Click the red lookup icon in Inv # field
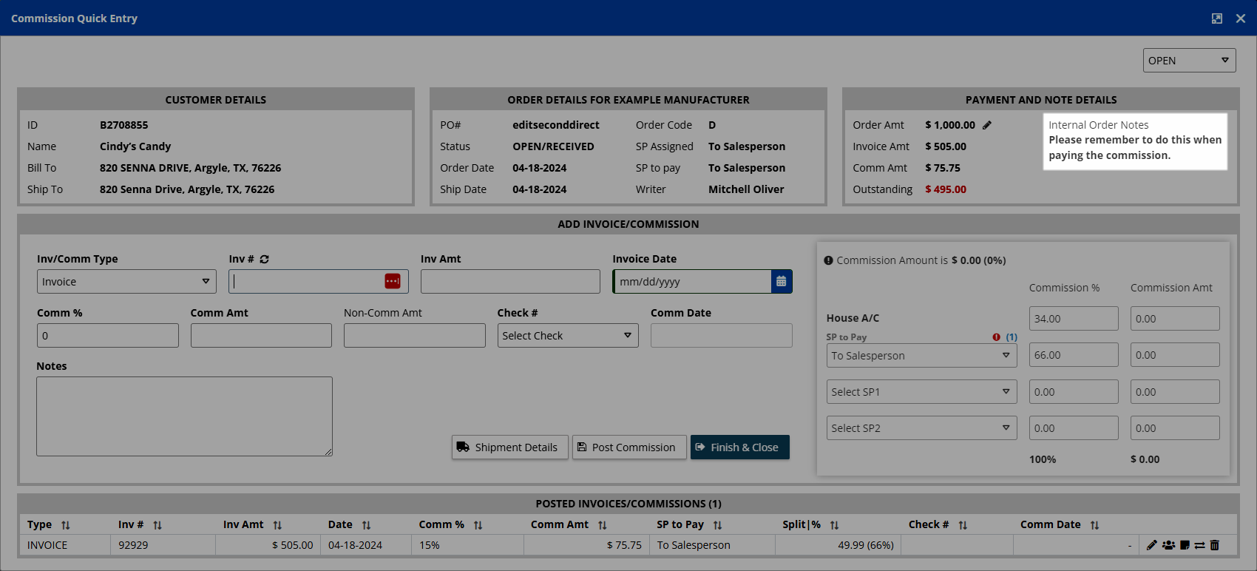Image resolution: width=1257 pixels, height=571 pixels. [393, 282]
